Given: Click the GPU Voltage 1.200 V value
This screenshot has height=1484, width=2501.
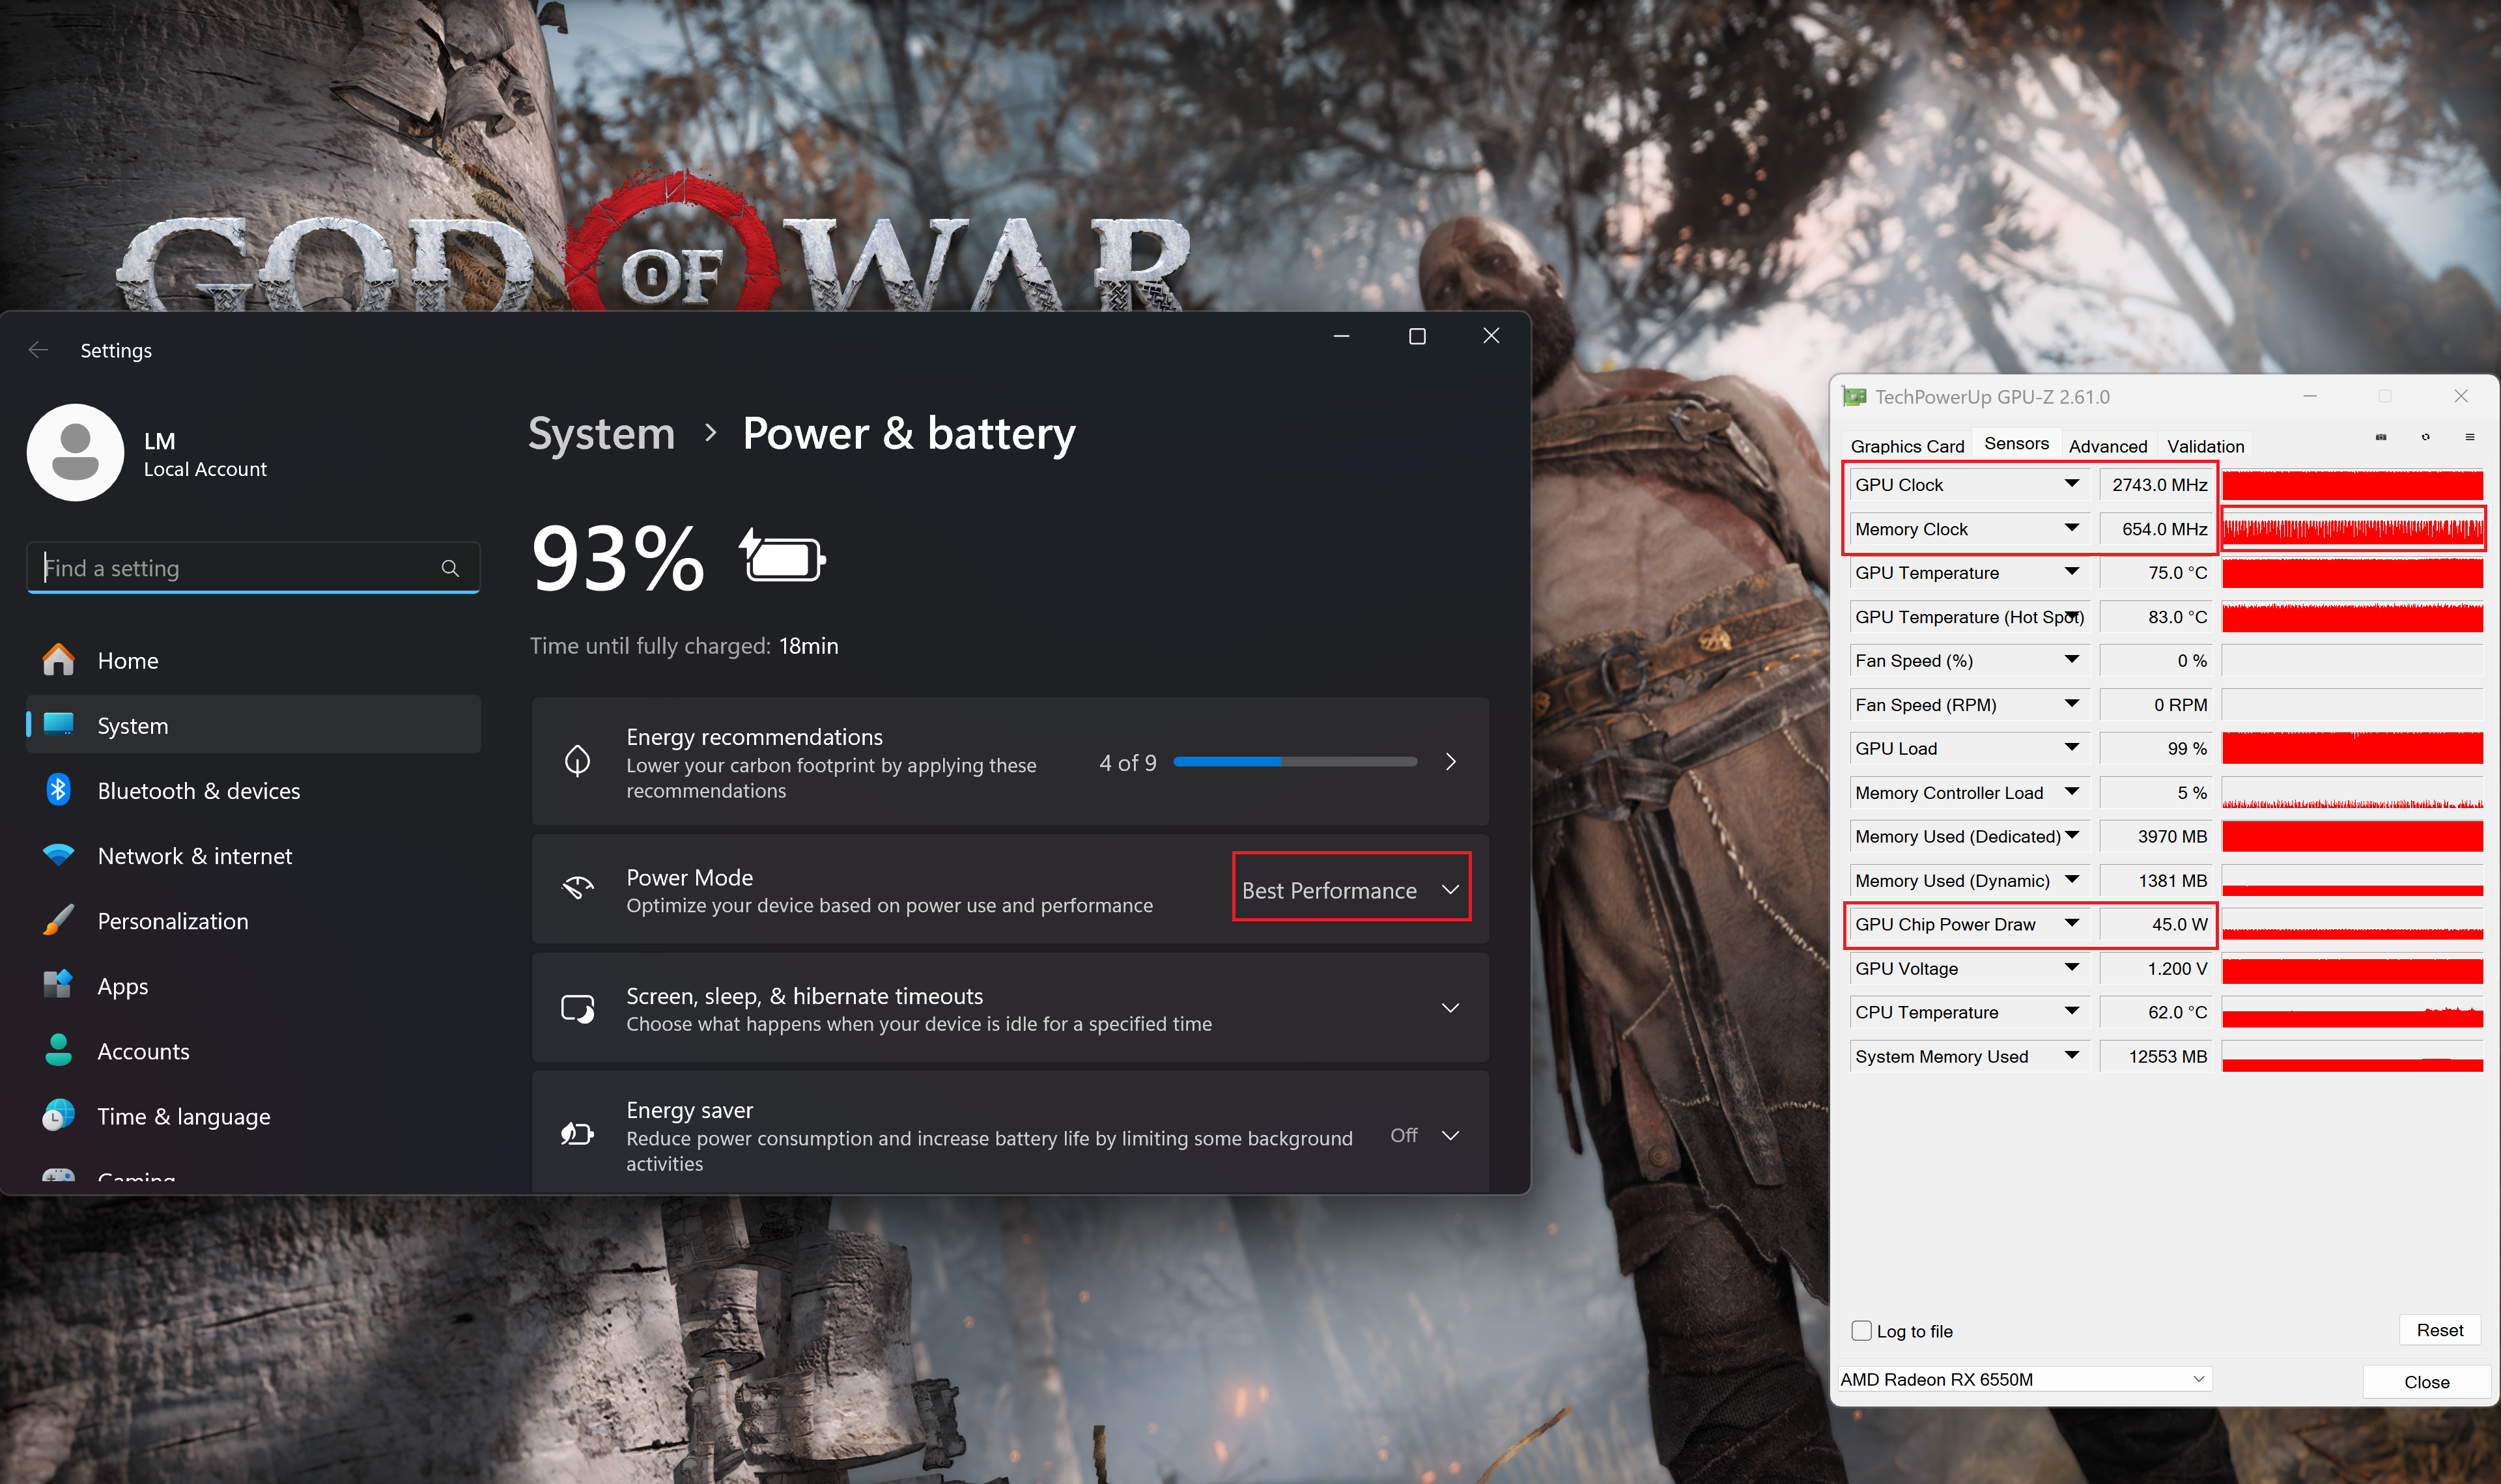Looking at the screenshot, I should [2155, 968].
